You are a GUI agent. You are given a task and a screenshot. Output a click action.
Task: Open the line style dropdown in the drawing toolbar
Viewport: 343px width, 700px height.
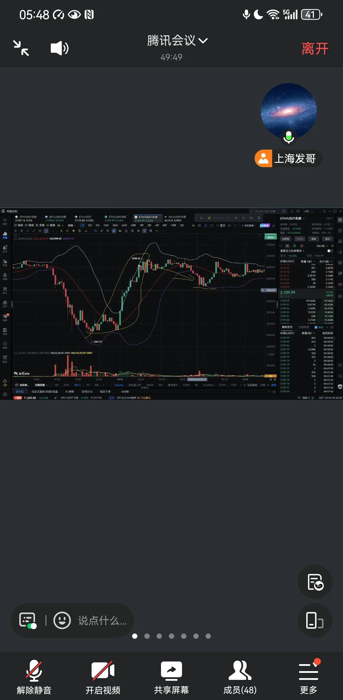pyautogui.click(x=219, y=218)
